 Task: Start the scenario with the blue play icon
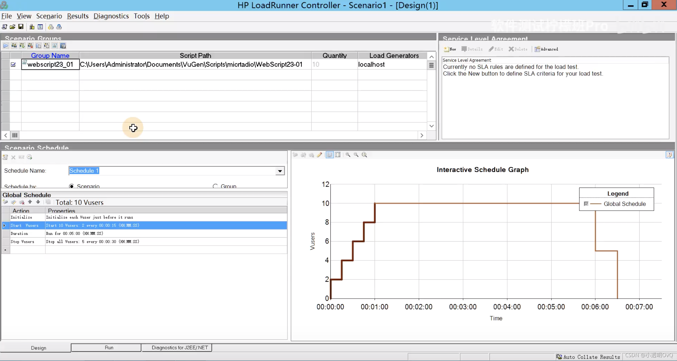click(6, 45)
